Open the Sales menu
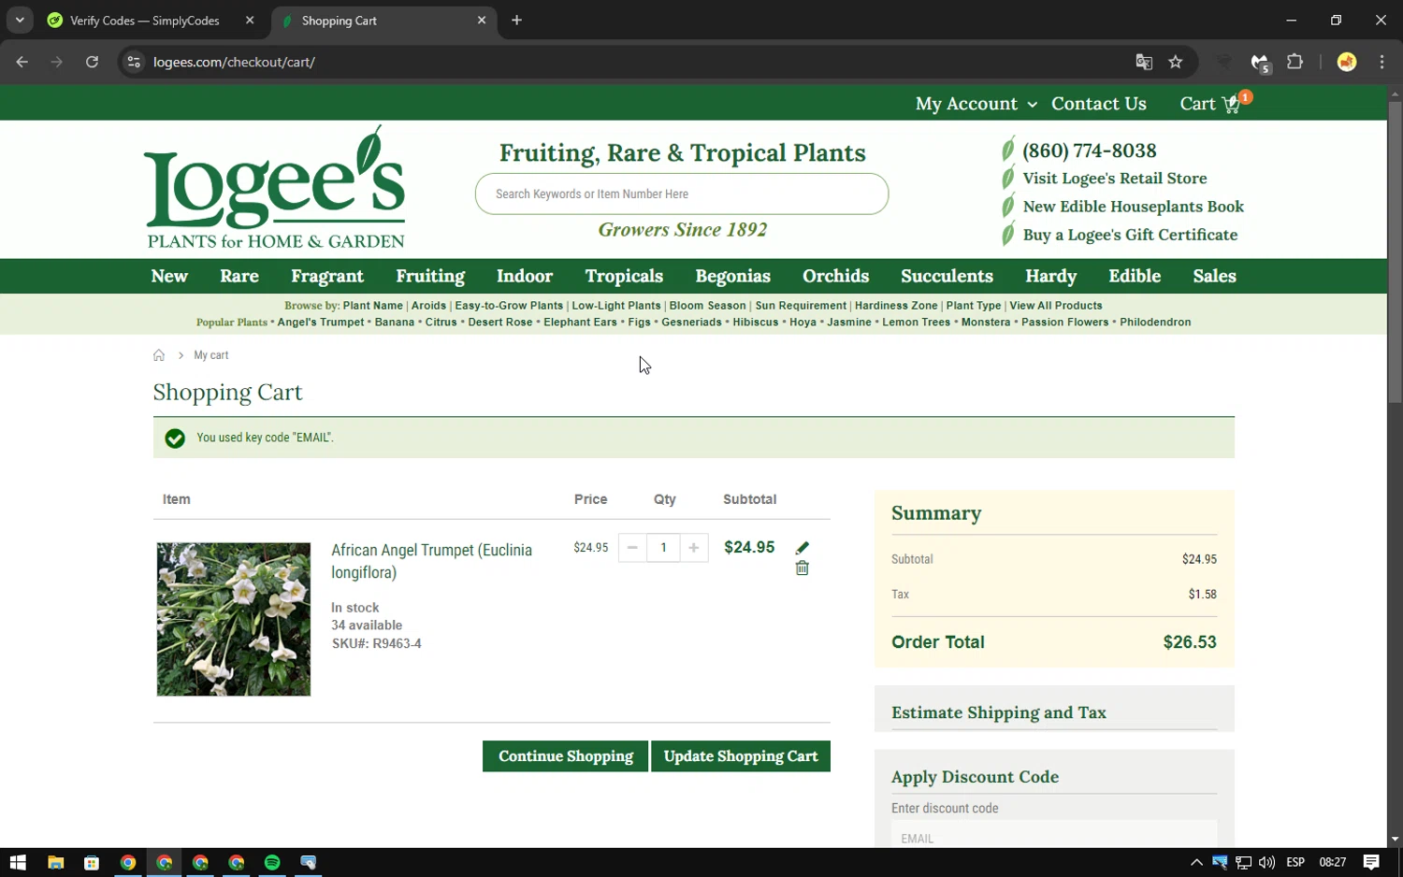The image size is (1403, 877). [x=1214, y=276]
